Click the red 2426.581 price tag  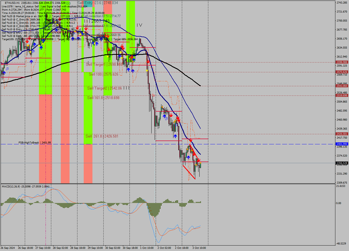point(342,134)
